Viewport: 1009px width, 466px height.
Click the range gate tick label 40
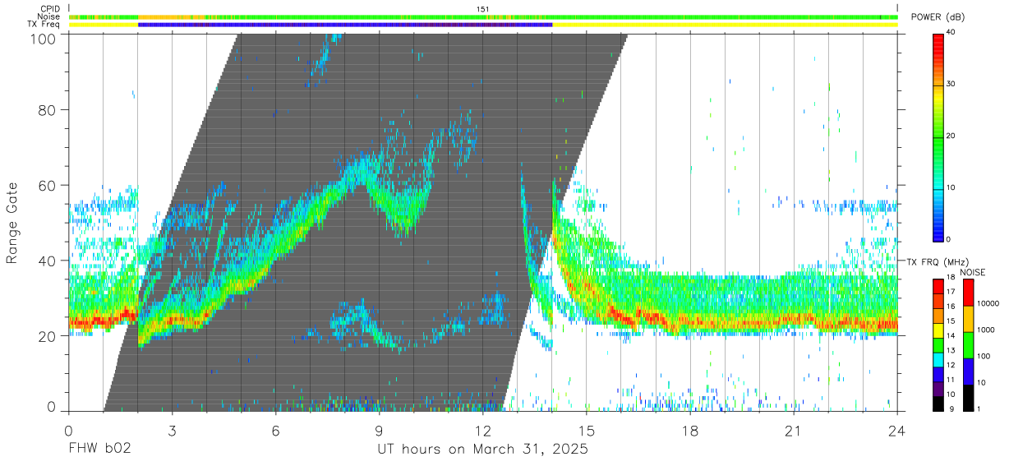(48, 261)
